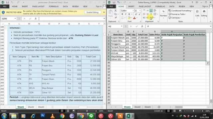Toggle Bottom Align in Alignment group
The width and height of the screenshot is (213, 119).
151,10
